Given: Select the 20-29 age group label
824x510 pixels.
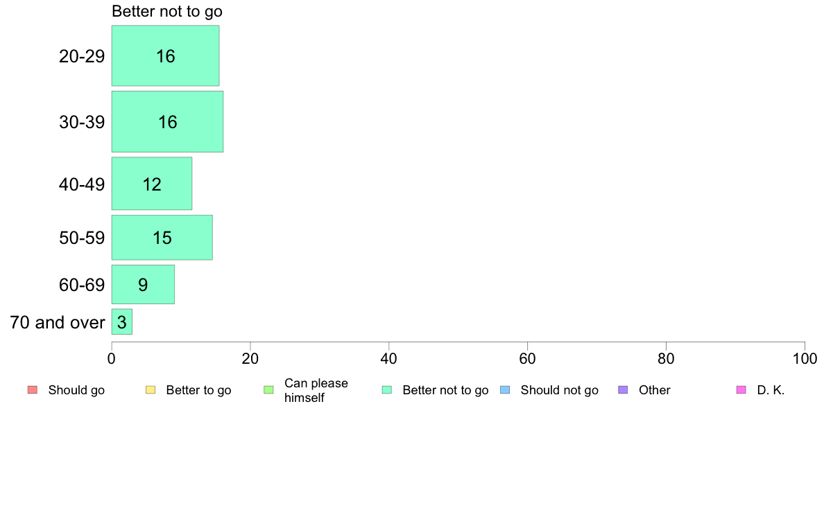Looking at the screenshot, I should click(82, 56).
